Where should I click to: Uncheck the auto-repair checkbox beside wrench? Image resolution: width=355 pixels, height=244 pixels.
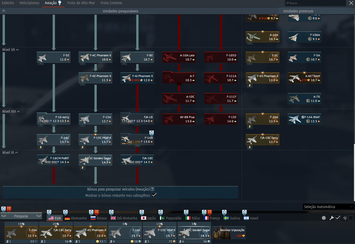coord(338,218)
